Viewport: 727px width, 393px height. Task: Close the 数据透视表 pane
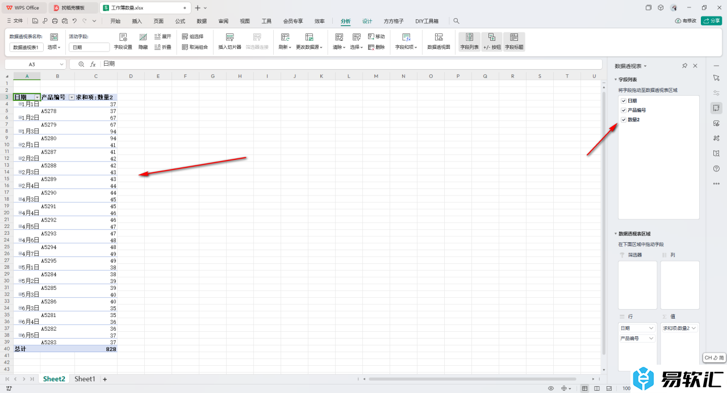coord(695,66)
